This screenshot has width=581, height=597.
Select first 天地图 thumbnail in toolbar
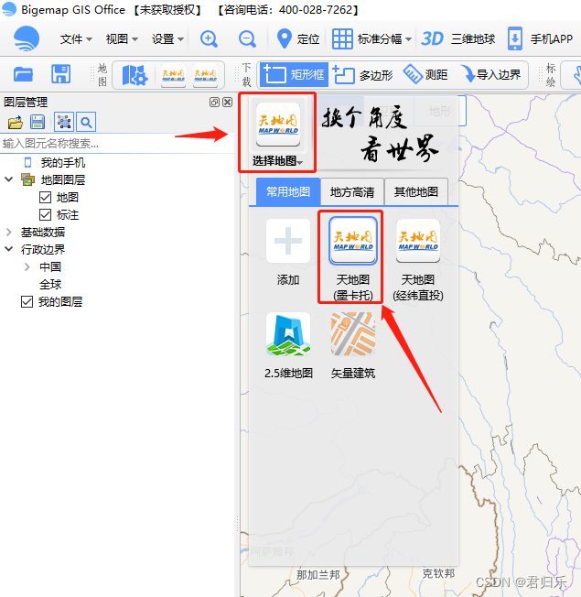173,75
